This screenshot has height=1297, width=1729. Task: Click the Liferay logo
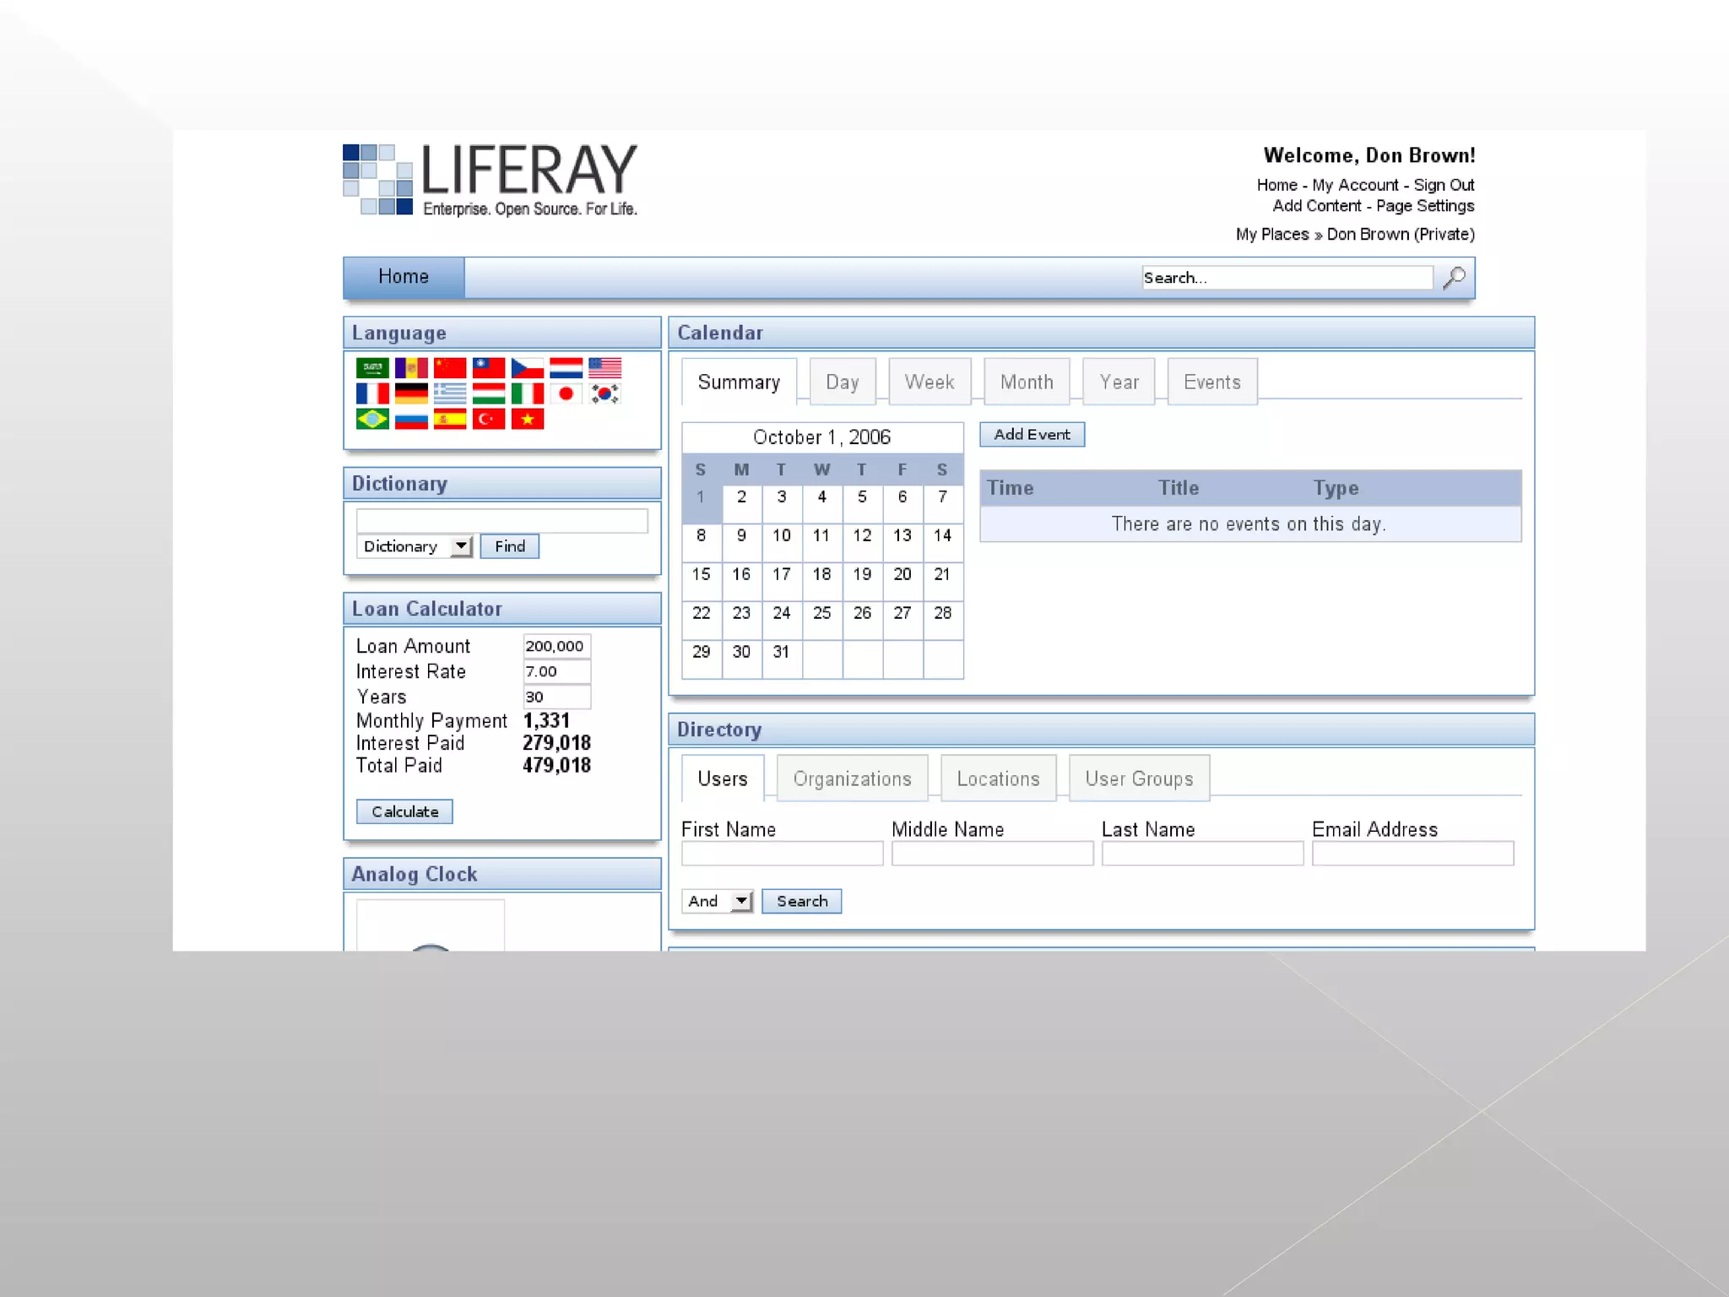pos(490,180)
